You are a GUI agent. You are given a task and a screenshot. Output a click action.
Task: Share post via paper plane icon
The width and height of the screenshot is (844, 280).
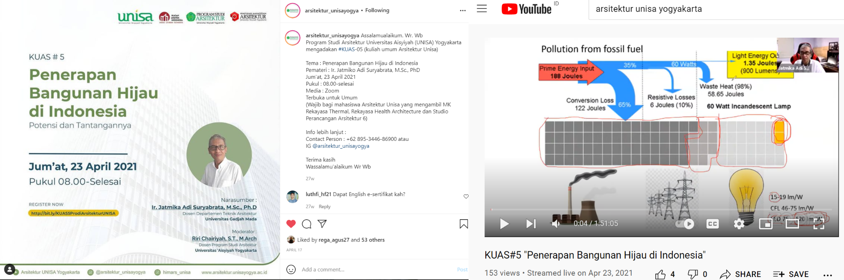[x=322, y=223]
